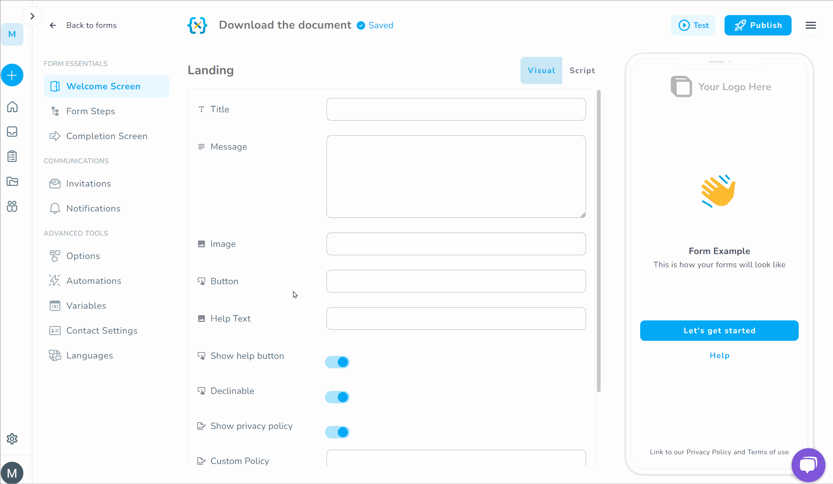833x484 pixels.
Task: Disable the Show privacy policy toggle
Action: click(x=337, y=432)
